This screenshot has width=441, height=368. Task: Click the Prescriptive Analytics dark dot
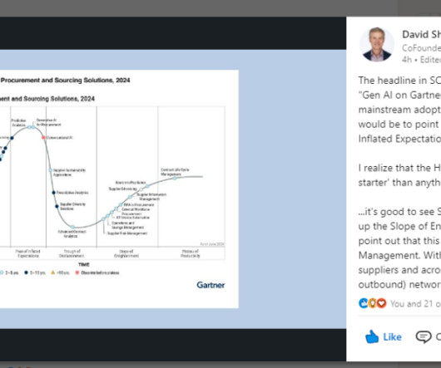point(53,193)
